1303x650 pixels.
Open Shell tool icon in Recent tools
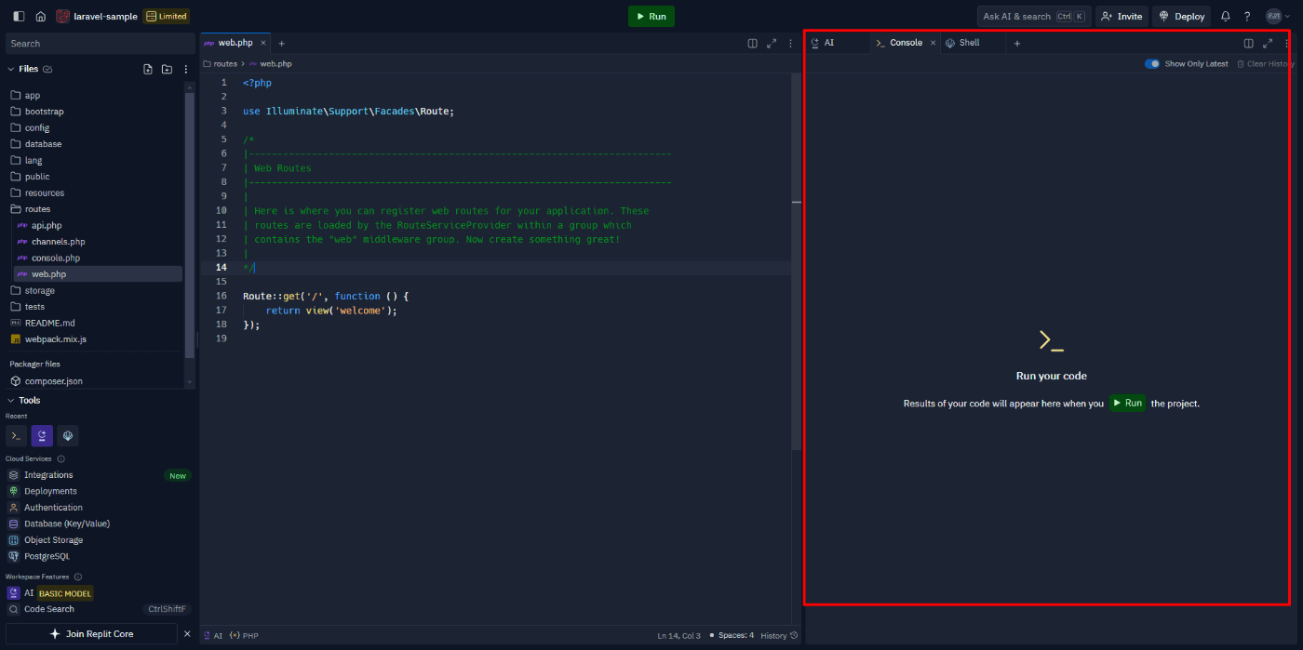[x=68, y=435]
